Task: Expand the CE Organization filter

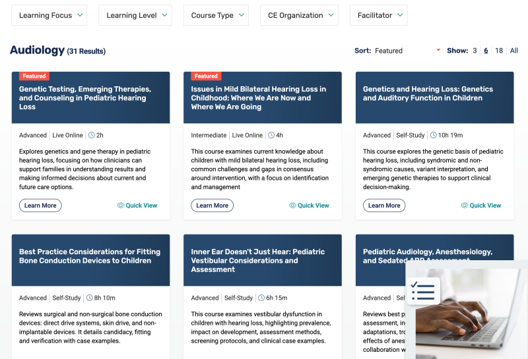Action: point(299,15)
